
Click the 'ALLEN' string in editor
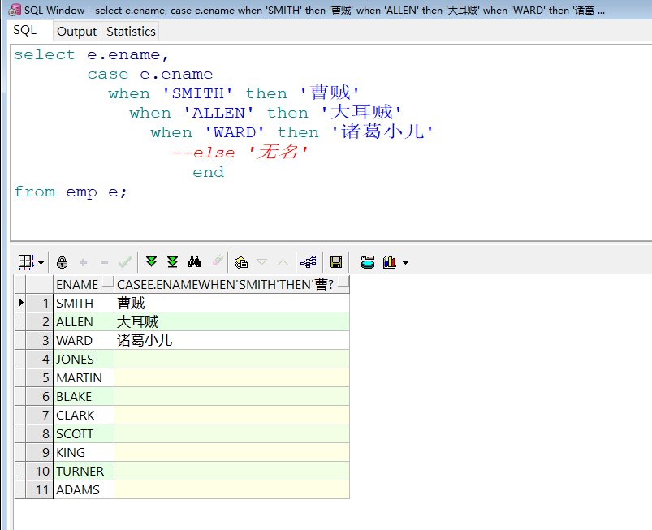pyautogui.click(x=218, y=113)
